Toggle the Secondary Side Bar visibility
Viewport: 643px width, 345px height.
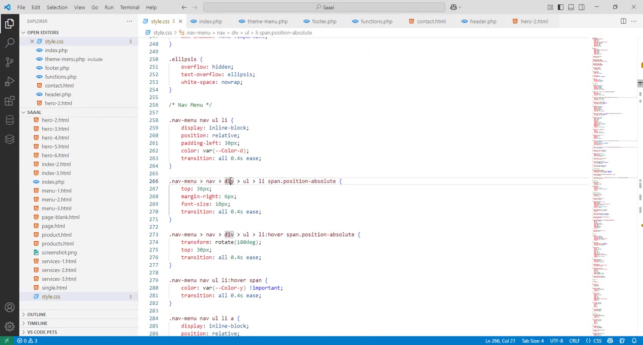pyautogui.click(x=582, y=7)
